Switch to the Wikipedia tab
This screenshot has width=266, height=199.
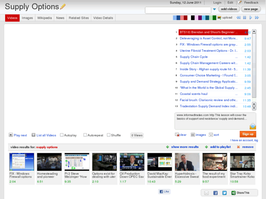tap(45, 18)
